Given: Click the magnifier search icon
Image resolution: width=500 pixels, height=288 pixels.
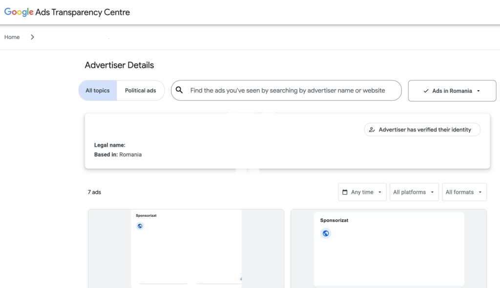Looking at the screenshot, I should pos(179,90).
